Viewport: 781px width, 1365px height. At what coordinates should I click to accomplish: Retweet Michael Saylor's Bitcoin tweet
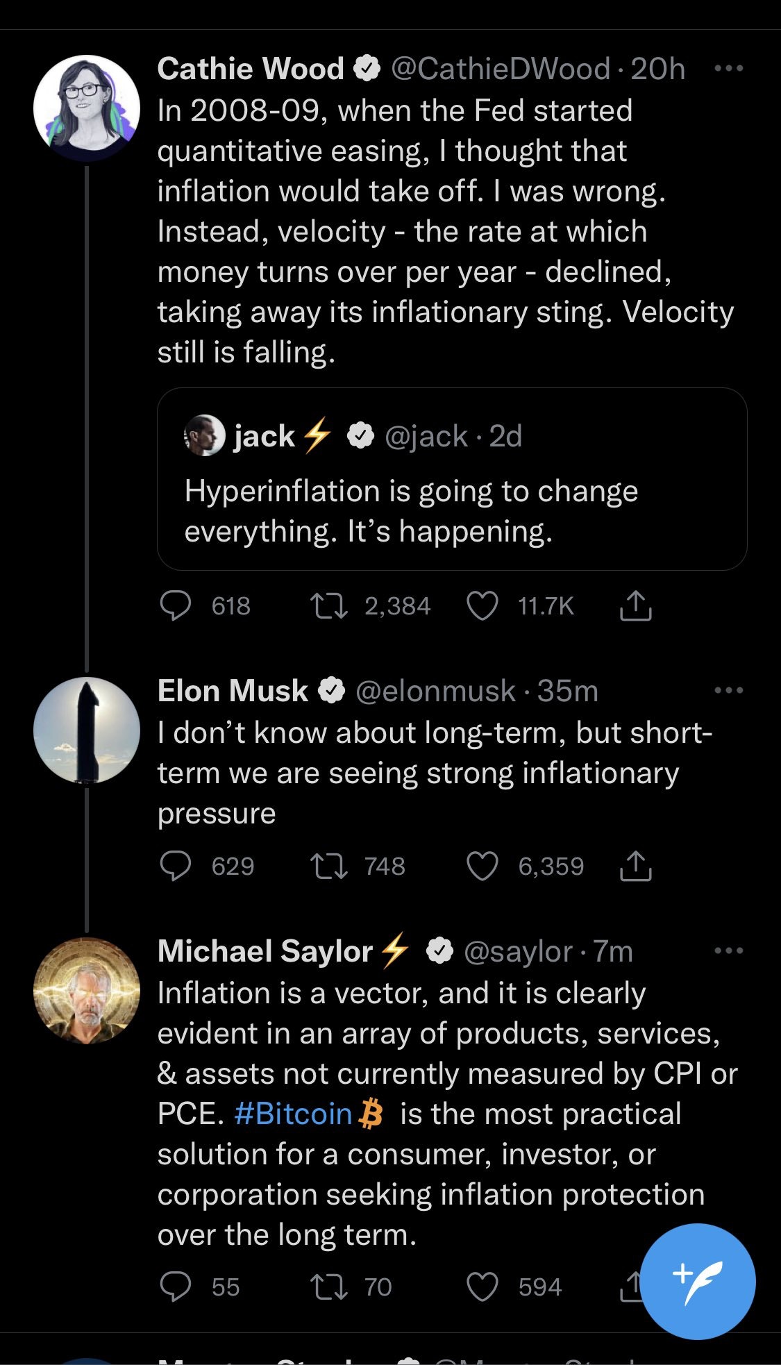[x=329, y=1287]
